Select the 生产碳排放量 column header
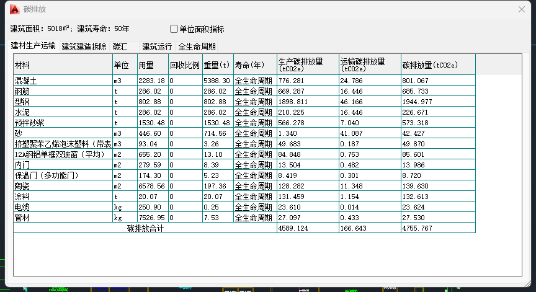The height and width of the screenshot is (292, 536). (307, 65)
